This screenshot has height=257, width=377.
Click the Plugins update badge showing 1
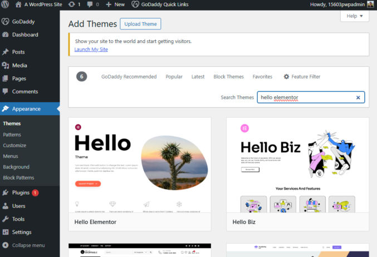coord(35,193)
